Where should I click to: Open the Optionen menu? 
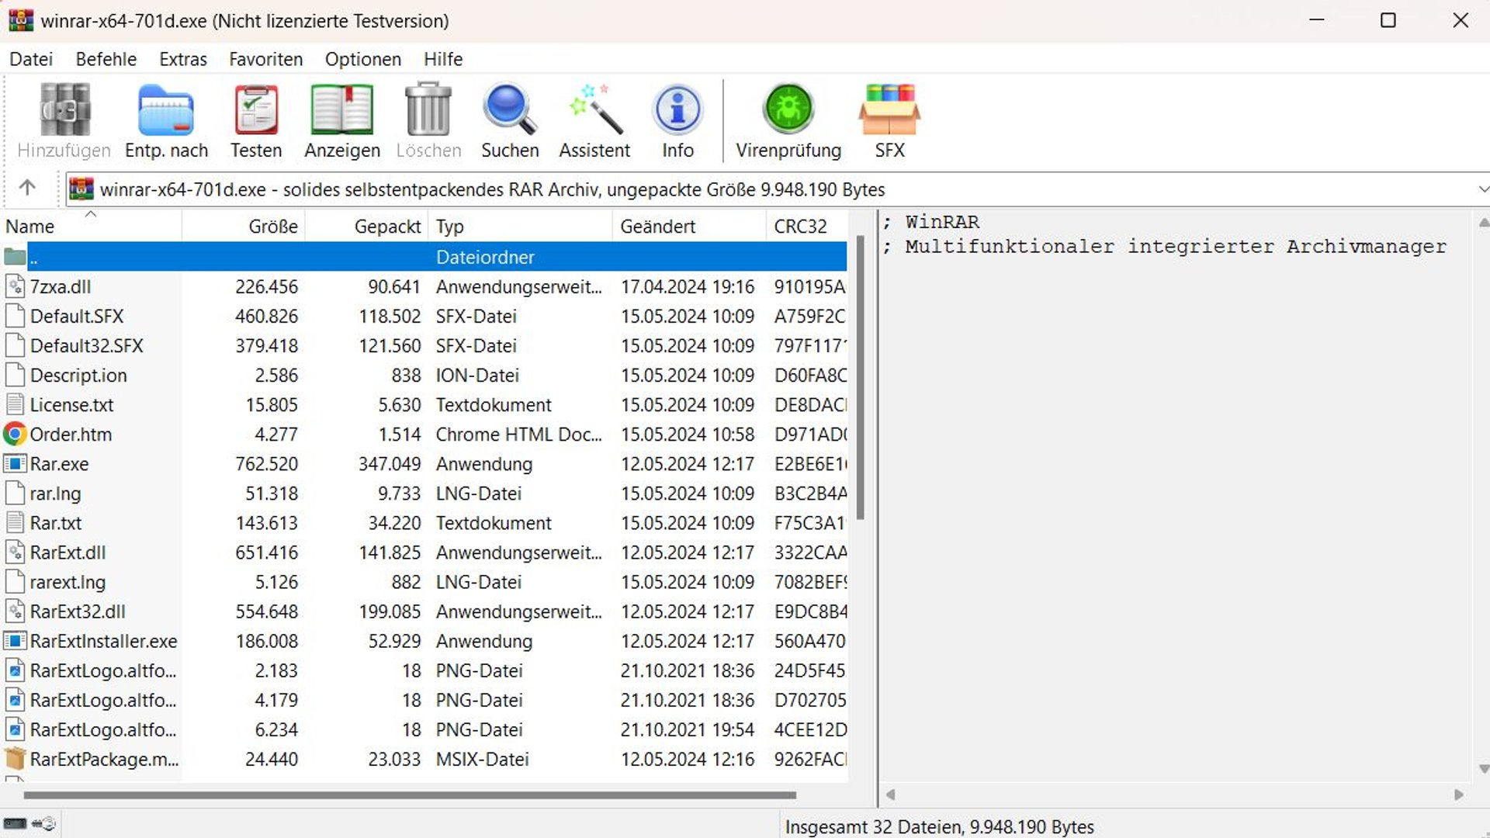click(x=362, y=59)
